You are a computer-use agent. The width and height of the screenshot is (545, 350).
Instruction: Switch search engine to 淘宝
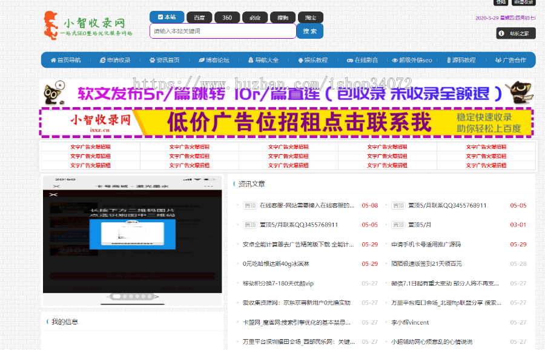[310, 17]
